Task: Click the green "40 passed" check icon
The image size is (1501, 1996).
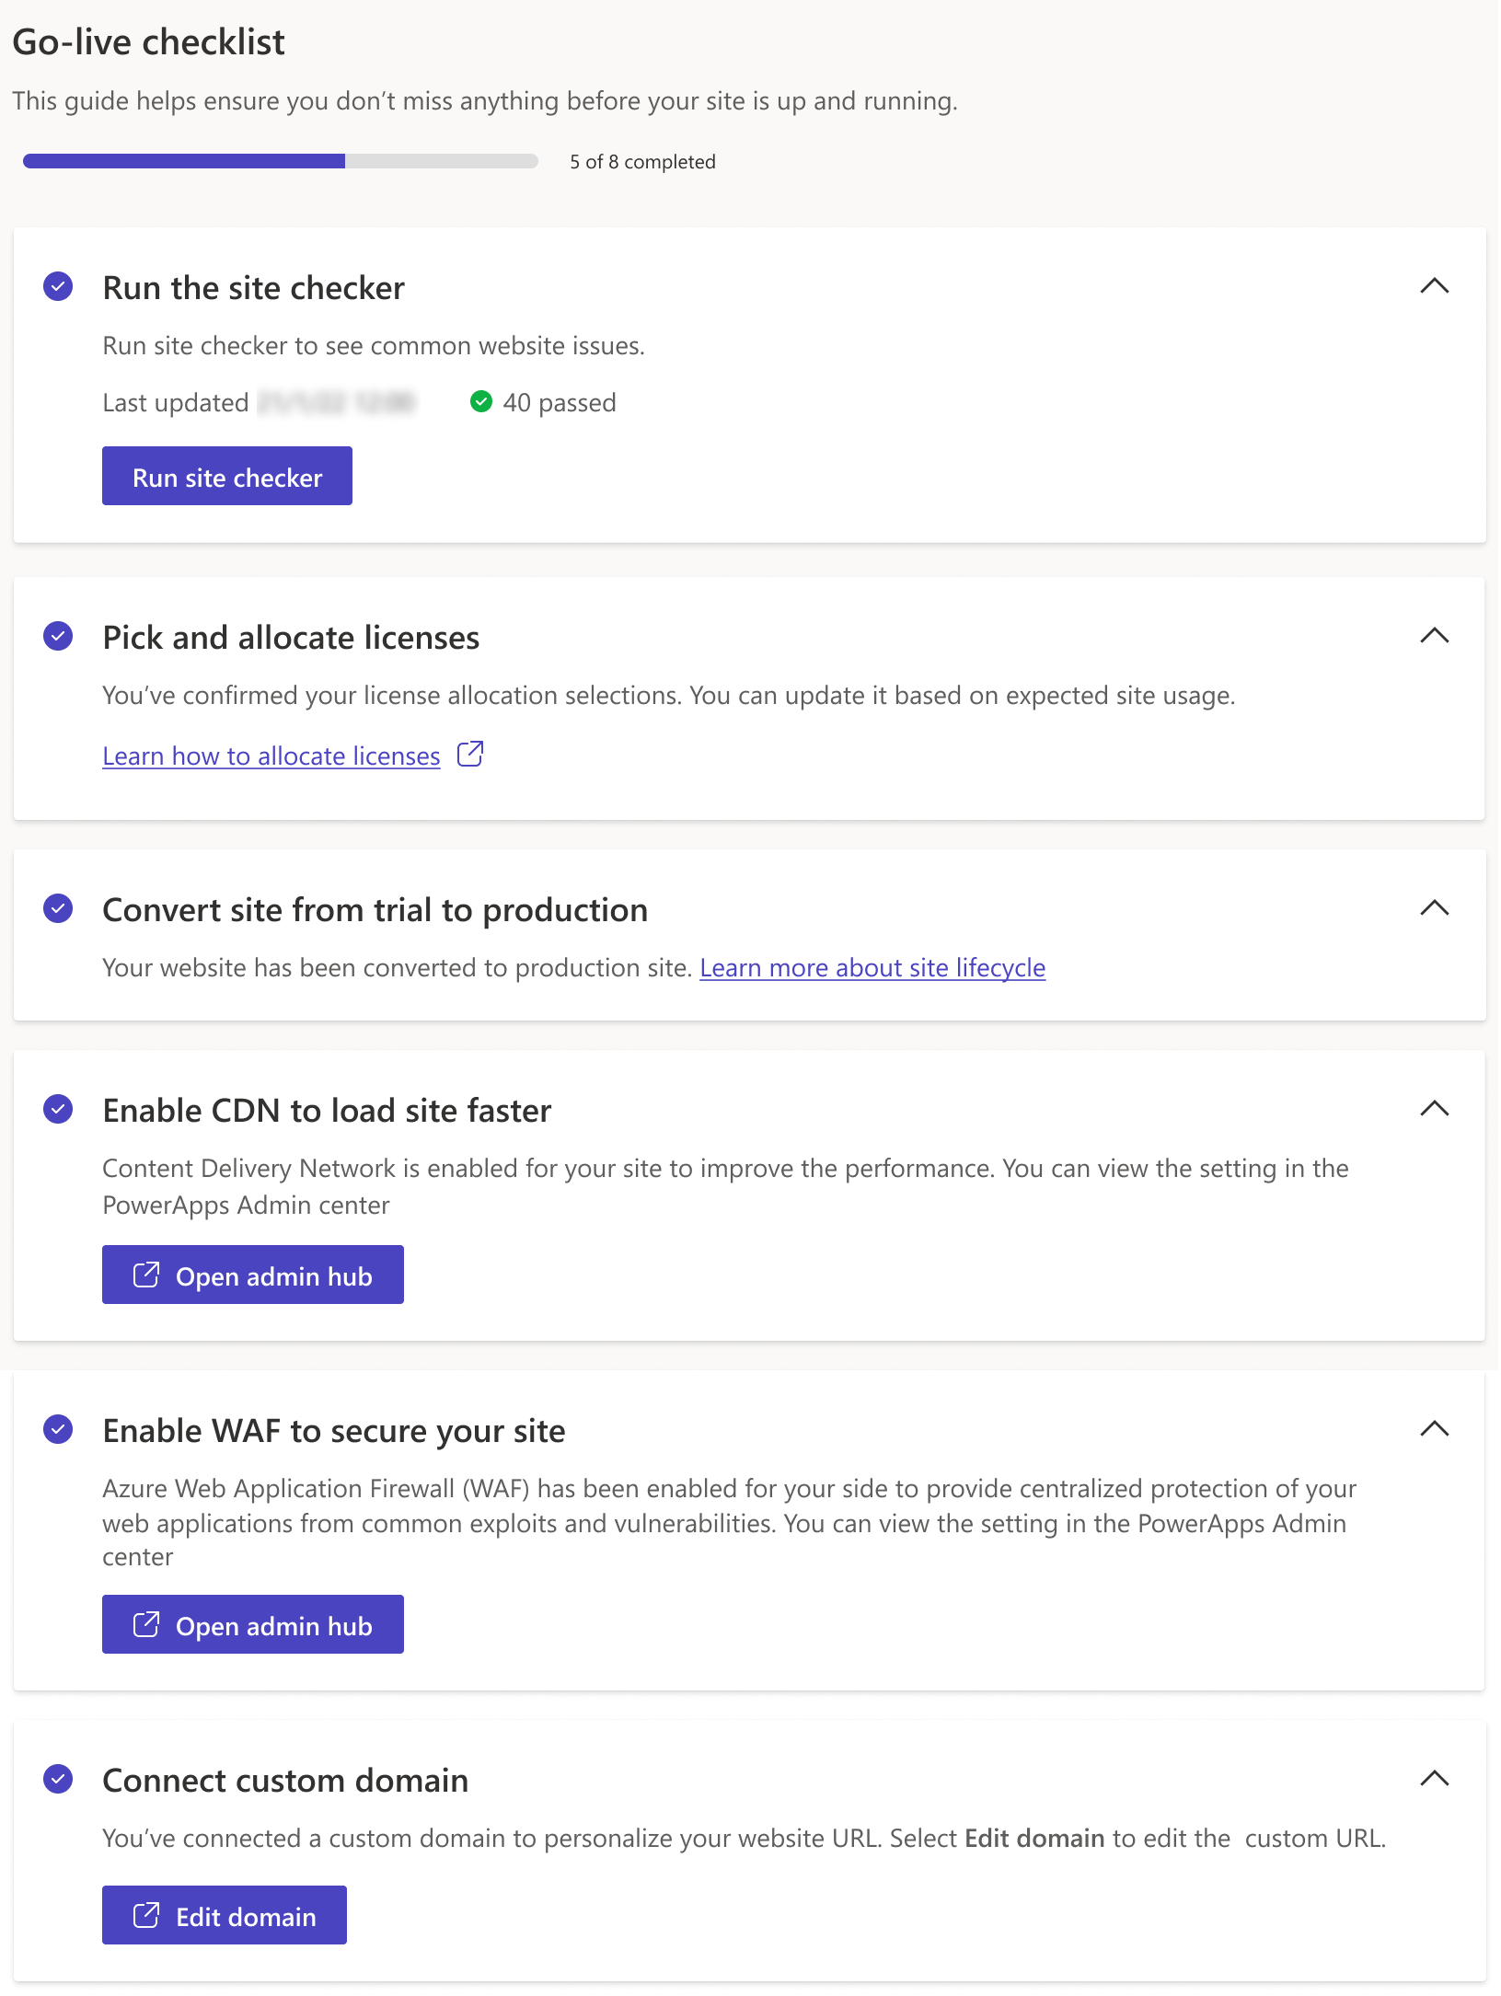Action: [483, 402]
